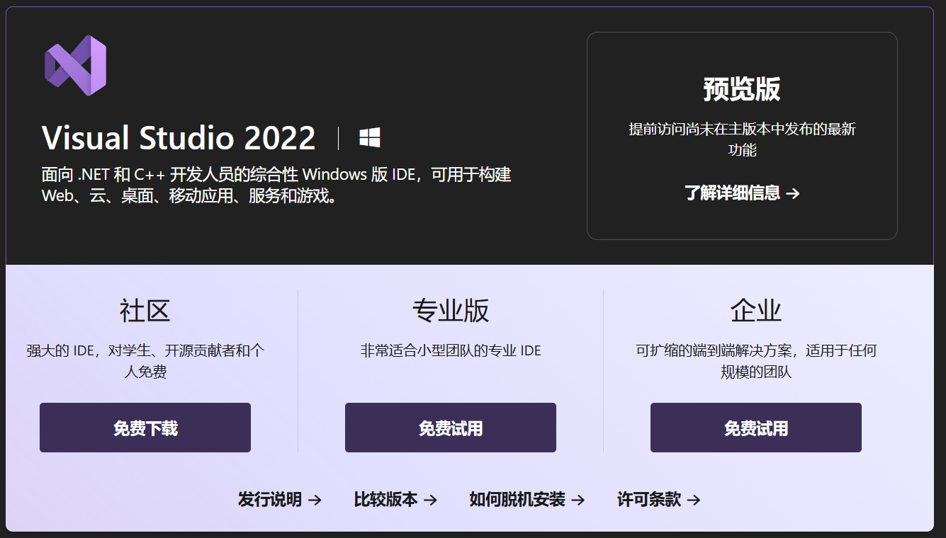The width and height of the screenshot is (946, 538).
Task: Click the 预览版 heading
Action: tap(742, 89)
